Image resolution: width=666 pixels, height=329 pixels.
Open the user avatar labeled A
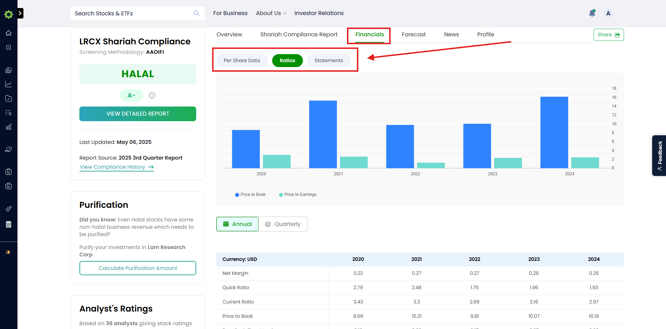coord(608,13)
